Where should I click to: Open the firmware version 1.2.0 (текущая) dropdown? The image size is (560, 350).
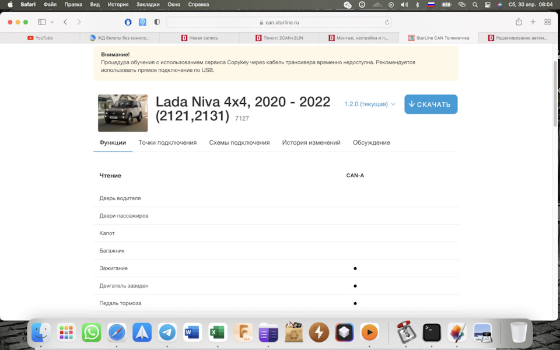point(370,104)
